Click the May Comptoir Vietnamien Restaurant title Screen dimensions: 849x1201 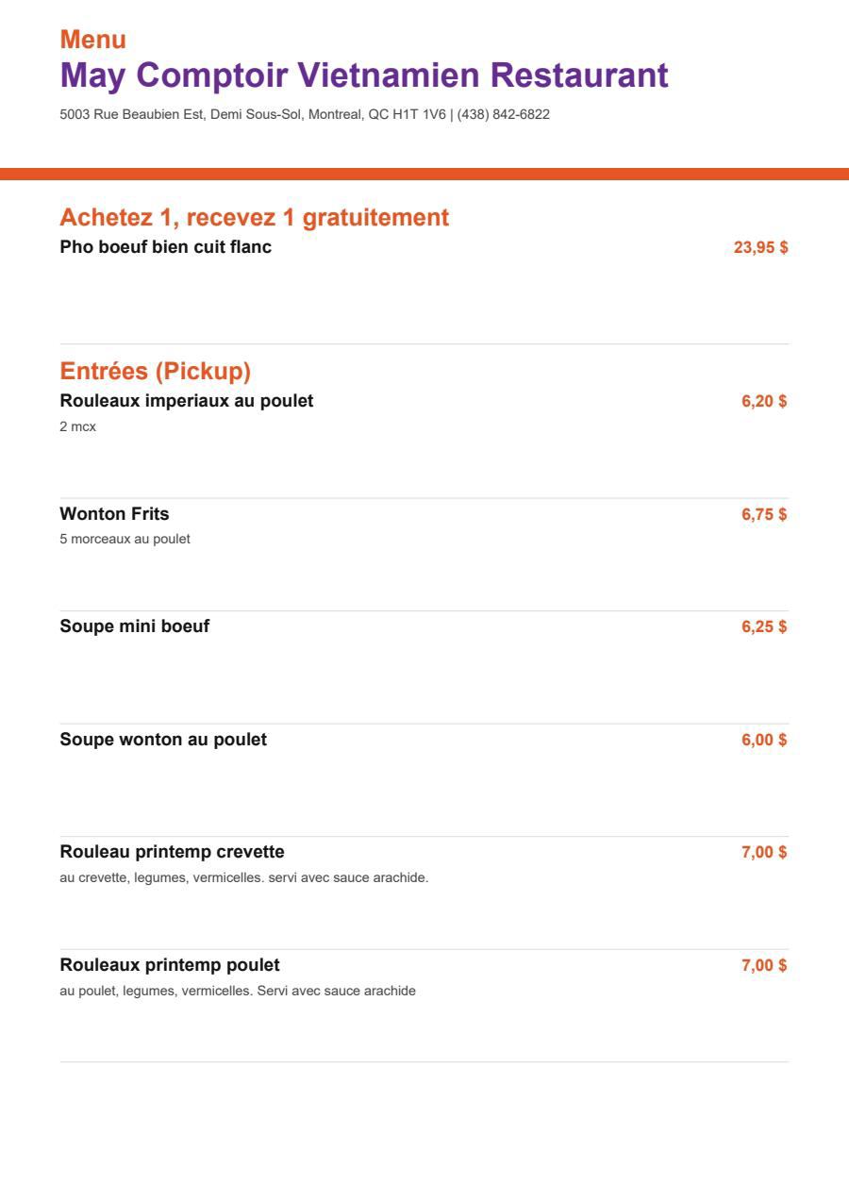click(x=364, y=75)
